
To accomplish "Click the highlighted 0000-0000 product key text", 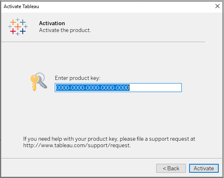I will 93,88.
